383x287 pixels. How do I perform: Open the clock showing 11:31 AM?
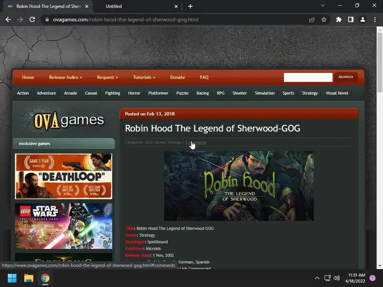click(x=355, y=278)
